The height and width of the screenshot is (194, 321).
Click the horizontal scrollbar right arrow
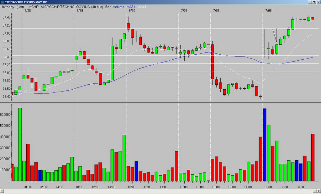coord(319,192)
